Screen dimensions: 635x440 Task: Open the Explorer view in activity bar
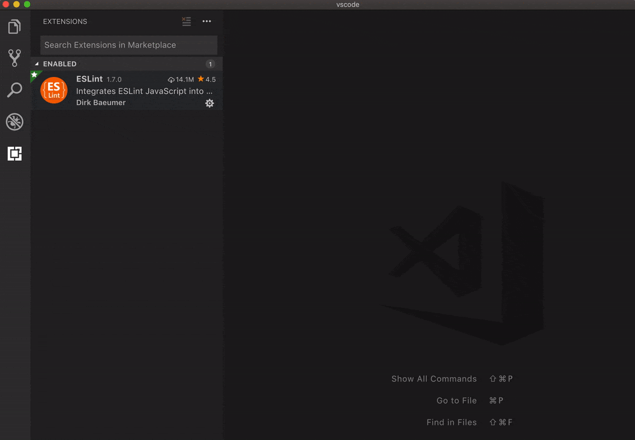click(x=15, y=27)
